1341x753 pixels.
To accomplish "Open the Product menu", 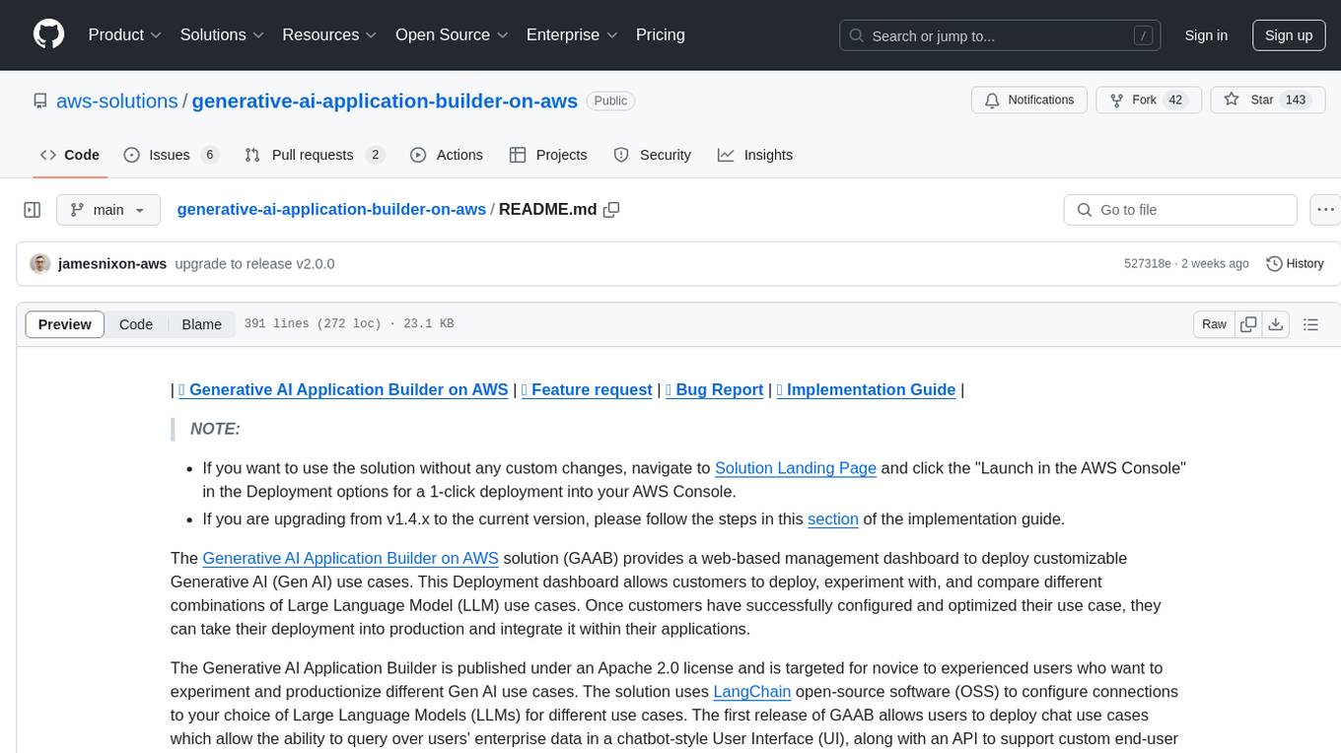I will (125, 34).
